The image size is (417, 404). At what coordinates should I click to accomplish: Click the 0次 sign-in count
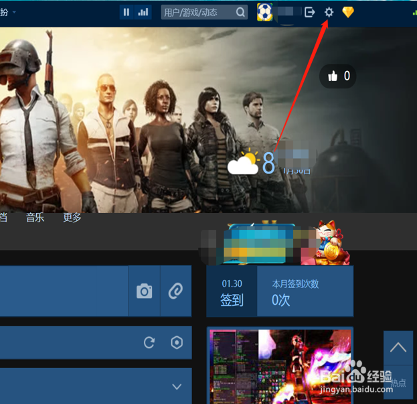(x=281, y=300)
